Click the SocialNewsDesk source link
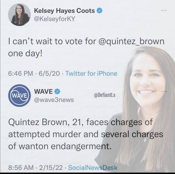 pos(93,168)
